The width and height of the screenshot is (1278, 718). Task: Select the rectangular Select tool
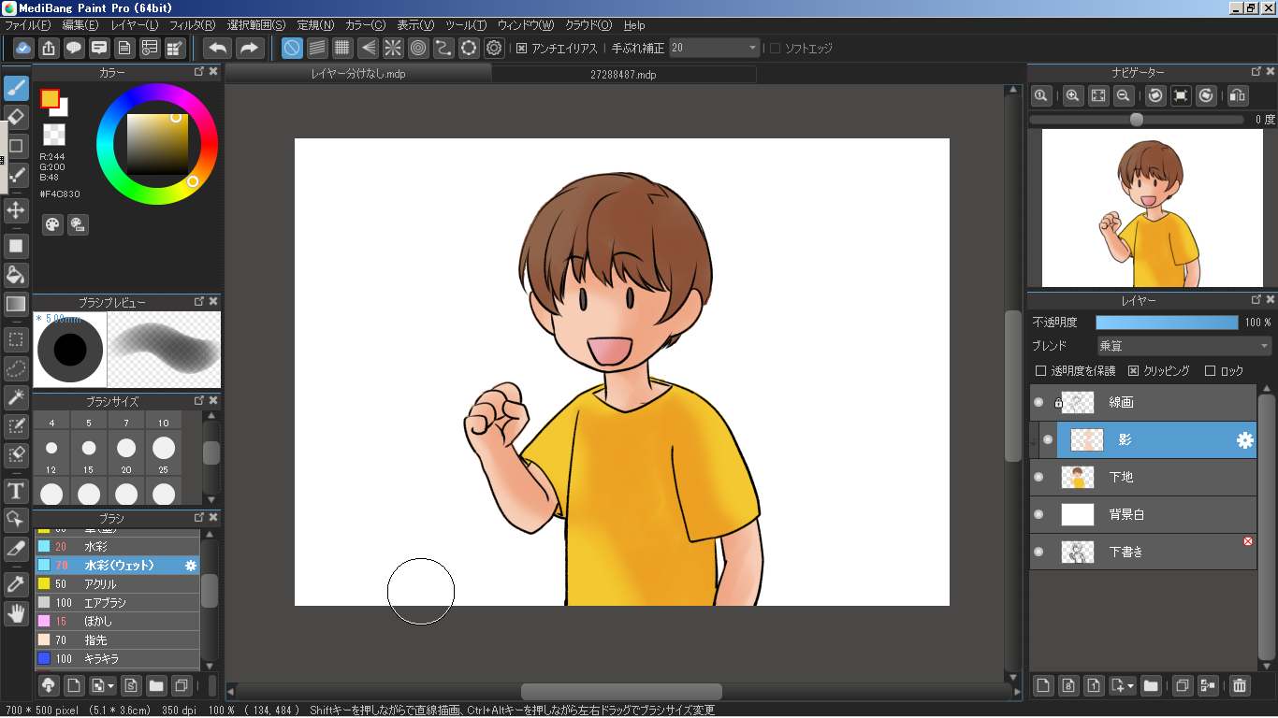pyautogui.click(x=16, y=339)
